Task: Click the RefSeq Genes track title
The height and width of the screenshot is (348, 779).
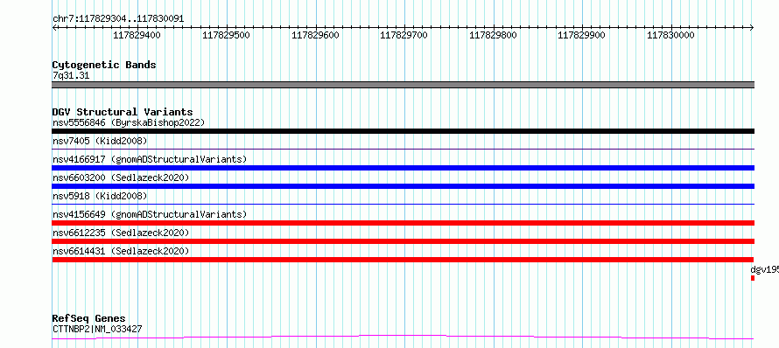Action: click(88, 318)
